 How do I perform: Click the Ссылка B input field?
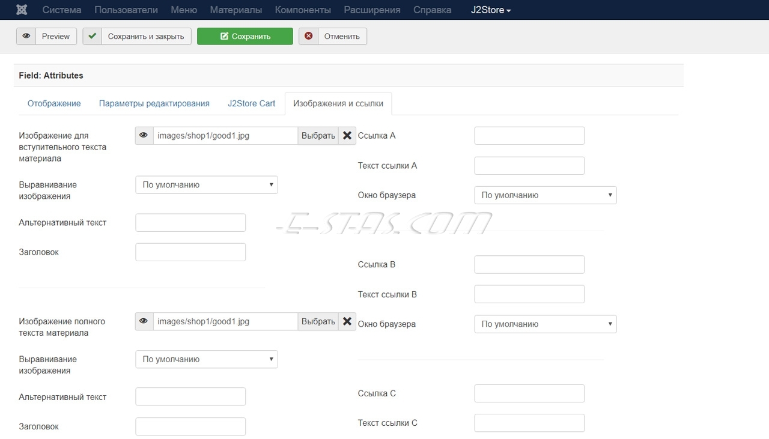pos(529,264)
